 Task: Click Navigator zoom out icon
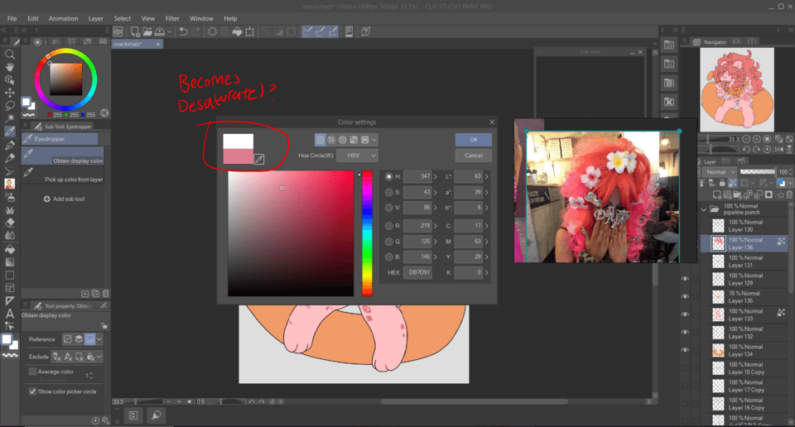click(x=746, y=139)
